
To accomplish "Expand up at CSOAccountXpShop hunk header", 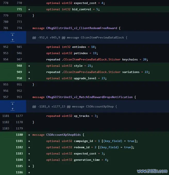I will tap(13, 109).
